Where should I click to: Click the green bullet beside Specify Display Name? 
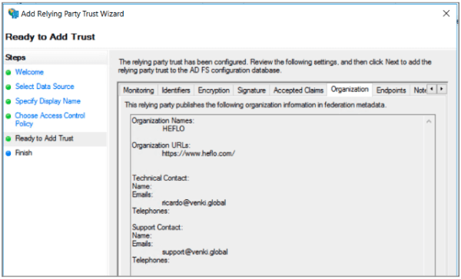tap(8, 101)
